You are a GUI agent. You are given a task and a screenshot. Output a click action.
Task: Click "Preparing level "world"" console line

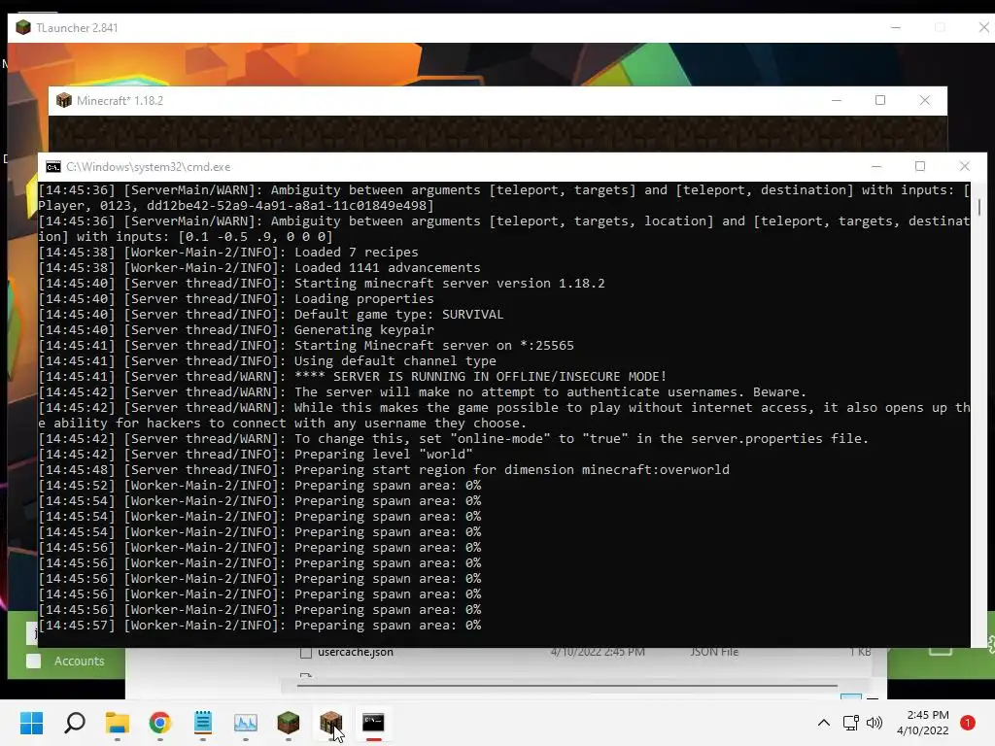click(256, 455)
